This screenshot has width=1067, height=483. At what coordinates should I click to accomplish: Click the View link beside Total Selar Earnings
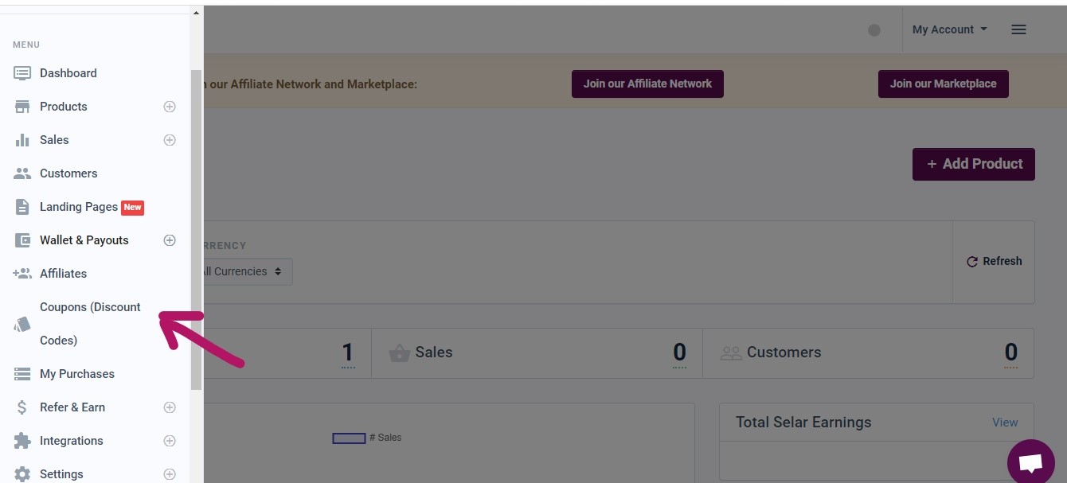1005,422
